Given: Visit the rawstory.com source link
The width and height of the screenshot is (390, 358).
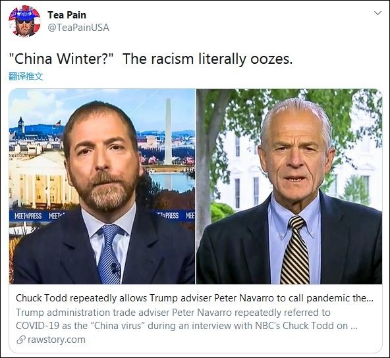Looking at the screenshot, I should (57, 340).
